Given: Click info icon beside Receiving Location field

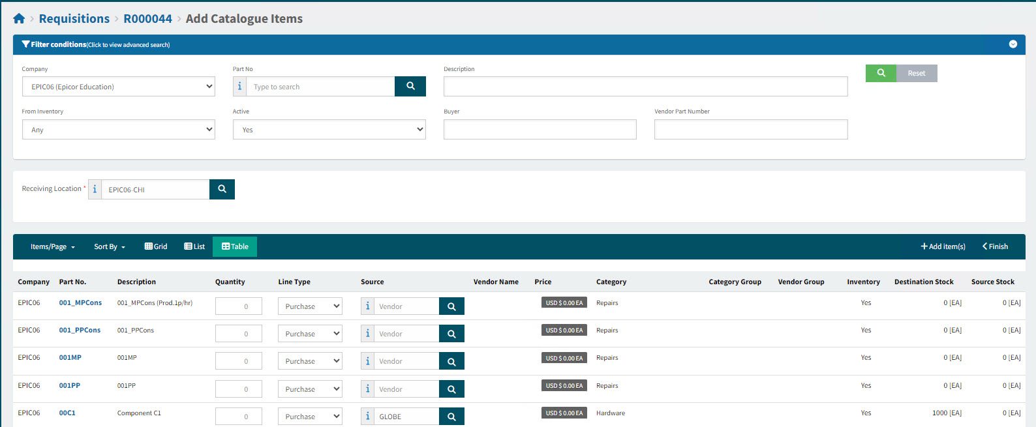Looking at the screenshot, I should click(x=95, y=189).
